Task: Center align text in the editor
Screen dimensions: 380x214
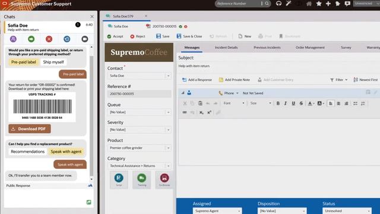Action: [338, 103]
